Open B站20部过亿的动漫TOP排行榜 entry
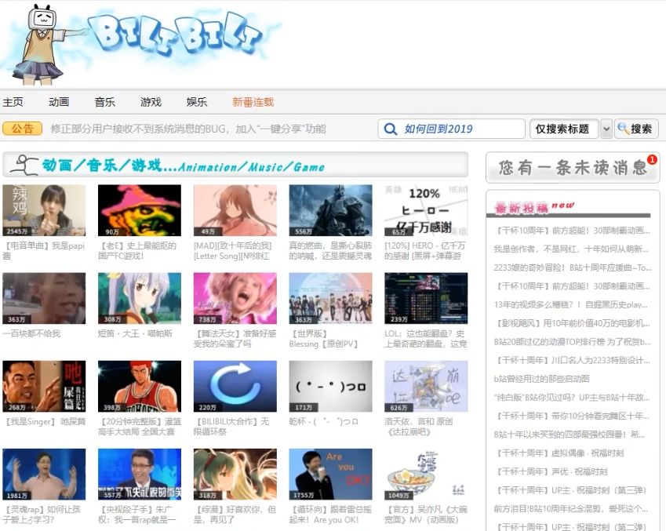Screen dimensions: 666x531 (573, 341)
